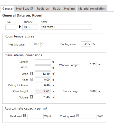Viewport: 114px width, 131px height.
Task: Click the black arrow next to Abbrev. field
Action: pos(20,27)
